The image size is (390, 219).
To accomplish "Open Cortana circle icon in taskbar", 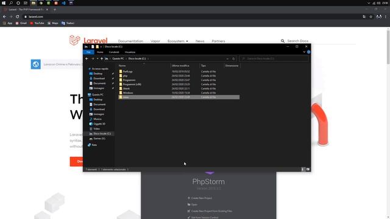I will point(18,3).
